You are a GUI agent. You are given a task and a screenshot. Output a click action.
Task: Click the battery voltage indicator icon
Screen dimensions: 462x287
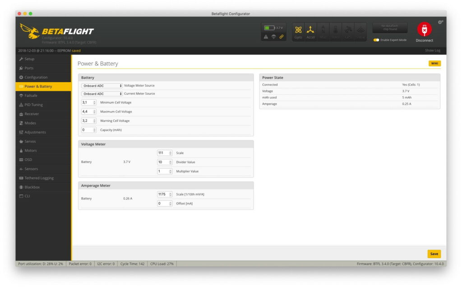coord(270,28)
